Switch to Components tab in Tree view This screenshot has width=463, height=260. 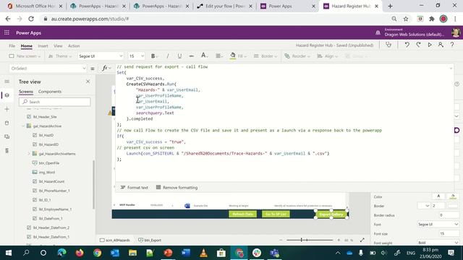click(x=50, y=92)
